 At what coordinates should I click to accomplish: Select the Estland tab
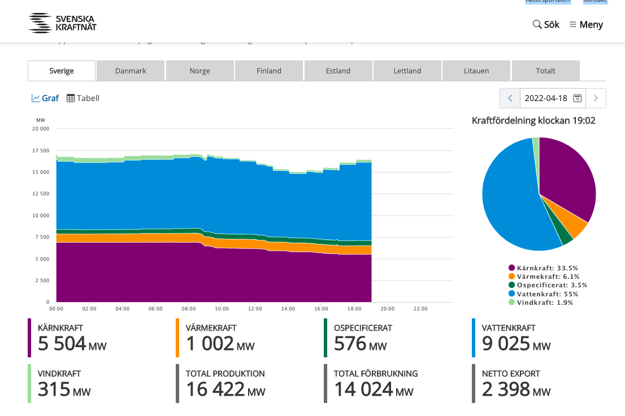(338, 71)
